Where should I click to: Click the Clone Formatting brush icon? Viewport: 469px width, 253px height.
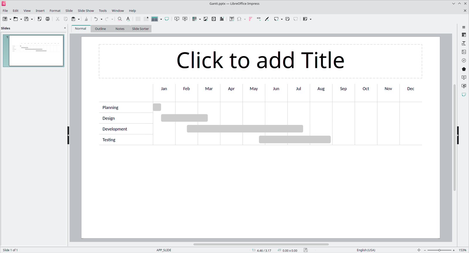[86, 19]
